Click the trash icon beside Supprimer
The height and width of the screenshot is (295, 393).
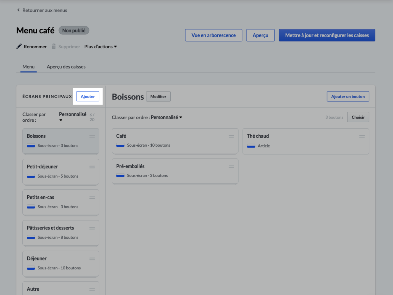[54, 46]
